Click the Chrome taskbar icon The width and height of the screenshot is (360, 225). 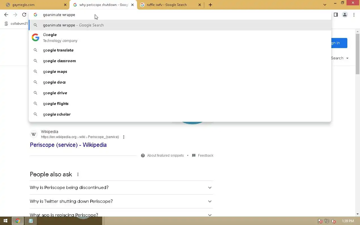(17, 221)
